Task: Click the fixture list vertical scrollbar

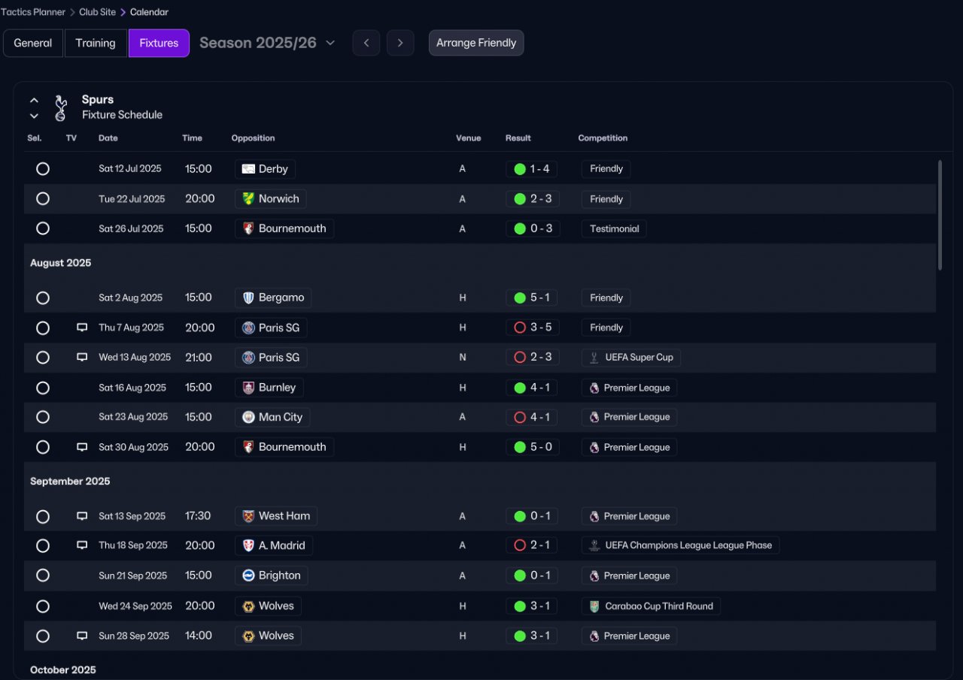Action: click(x=940, y=215)
